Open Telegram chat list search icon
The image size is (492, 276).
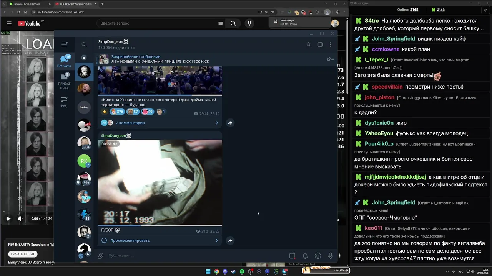[x=84, y=44]
